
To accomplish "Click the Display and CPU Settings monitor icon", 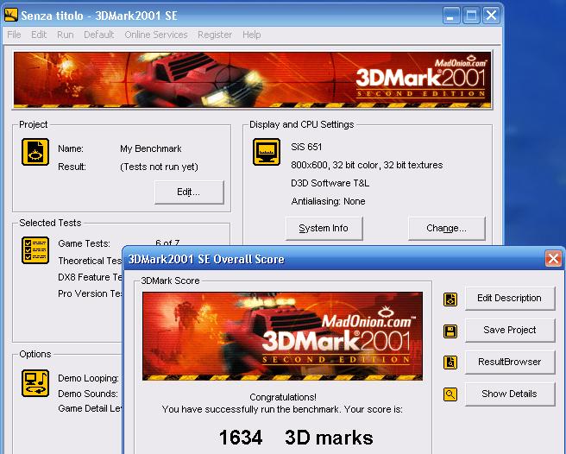I will point(267,152).
